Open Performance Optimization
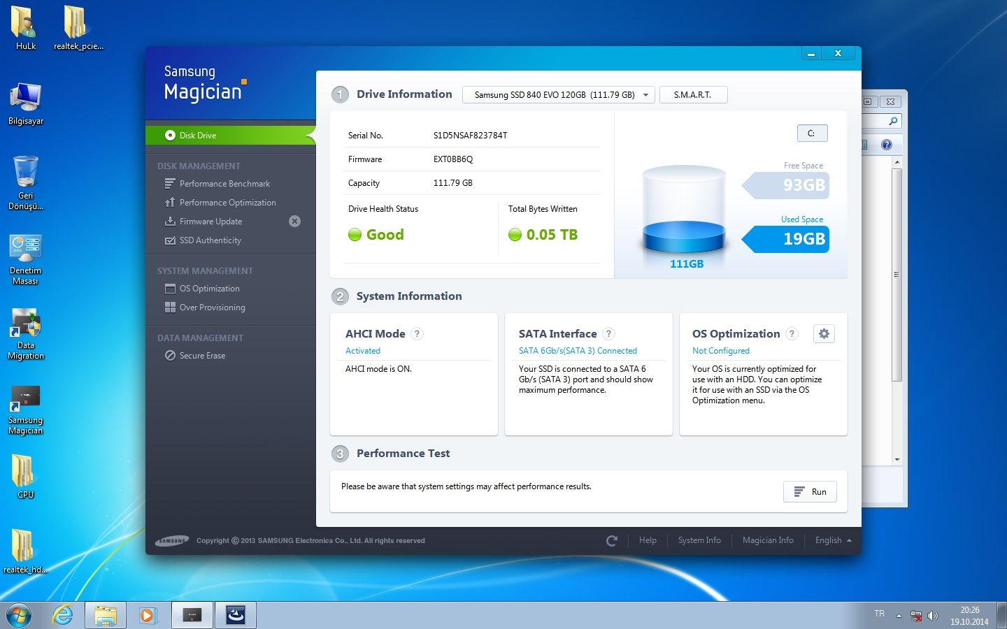 coord(227,203)
